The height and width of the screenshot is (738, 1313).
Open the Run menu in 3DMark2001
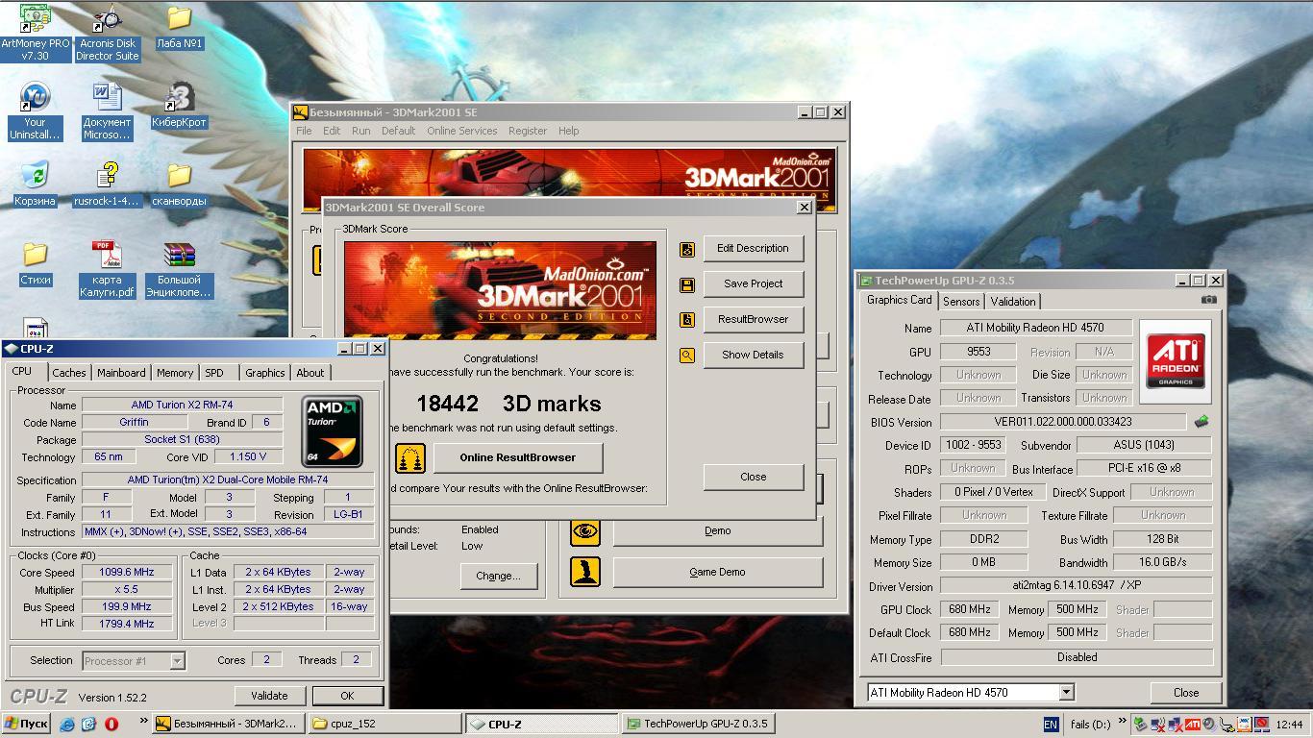[360, 131]
